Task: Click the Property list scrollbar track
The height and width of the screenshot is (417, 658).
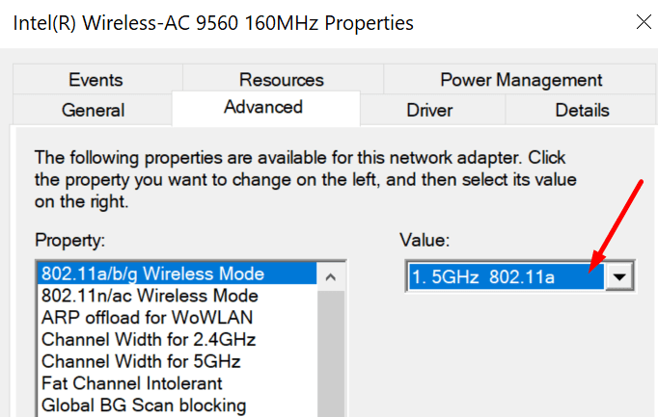Action: pos(331,366)
